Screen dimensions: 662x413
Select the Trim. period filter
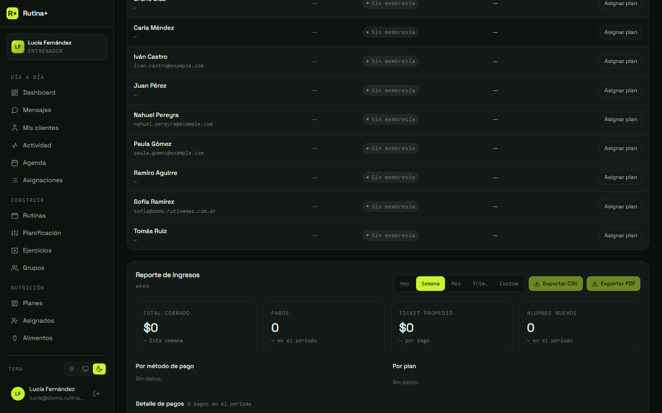click(x=480, y=284)
